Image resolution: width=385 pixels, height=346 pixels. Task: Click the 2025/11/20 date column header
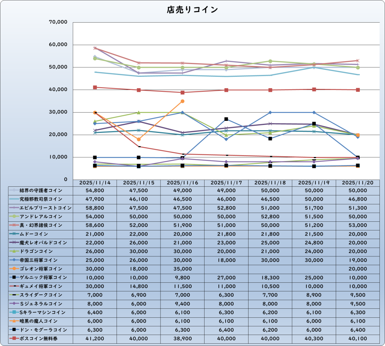click(358, 183)
